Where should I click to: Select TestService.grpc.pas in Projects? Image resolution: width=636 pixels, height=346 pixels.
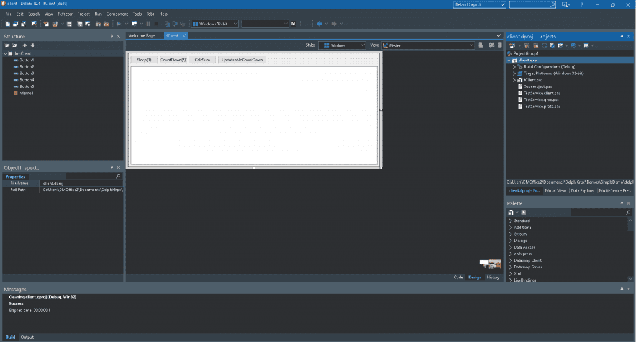541,100
